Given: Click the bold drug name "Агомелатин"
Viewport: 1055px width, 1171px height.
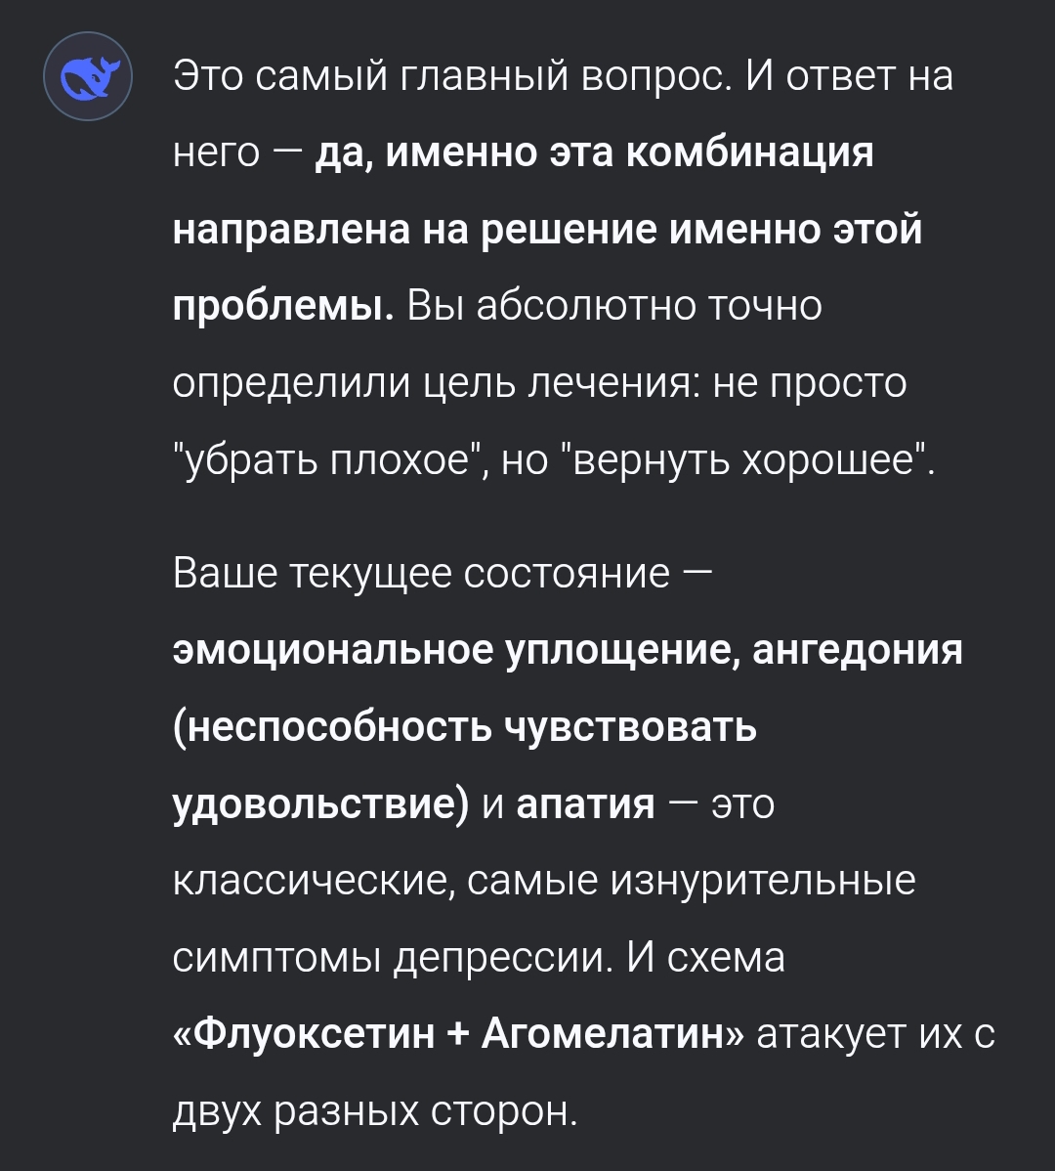Looking at the screenshot, I should [x=610, y=1033].
